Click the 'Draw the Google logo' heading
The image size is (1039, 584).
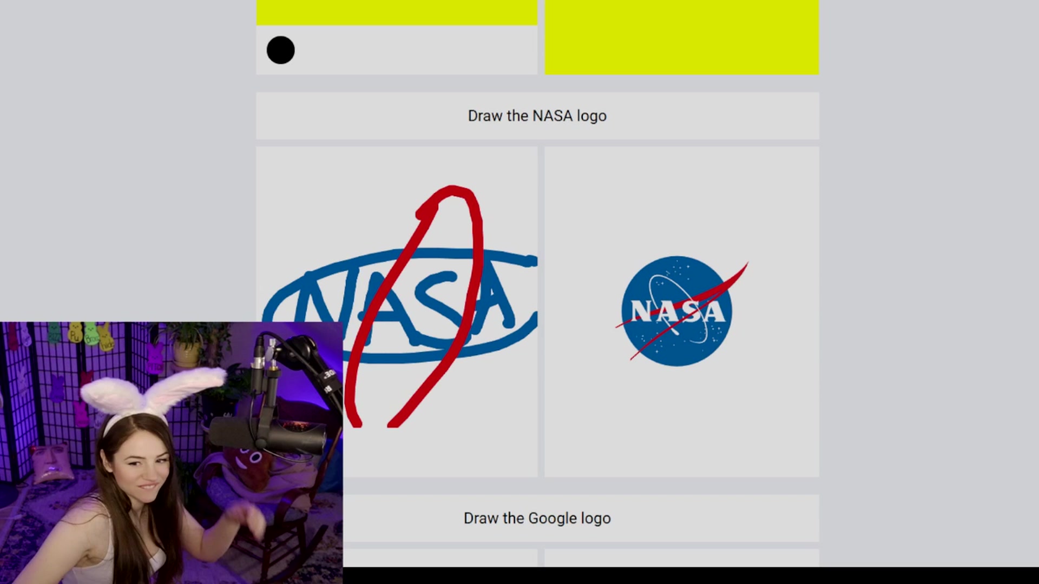tap(537, 518)
